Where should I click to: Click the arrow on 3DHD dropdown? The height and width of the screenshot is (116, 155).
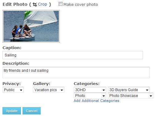pos(104,90)
